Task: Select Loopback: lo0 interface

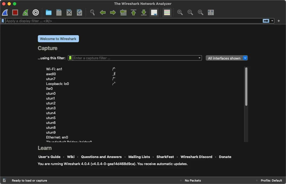Action: click(58, 84)
